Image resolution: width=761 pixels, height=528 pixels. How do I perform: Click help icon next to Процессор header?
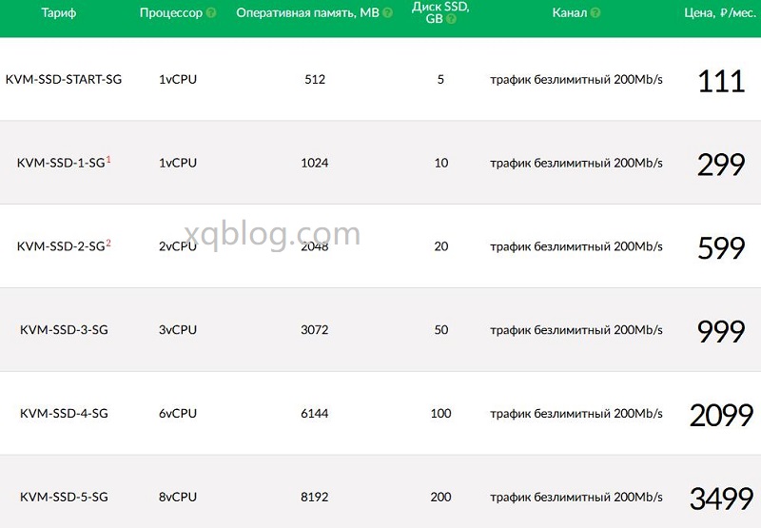point(211,13)
